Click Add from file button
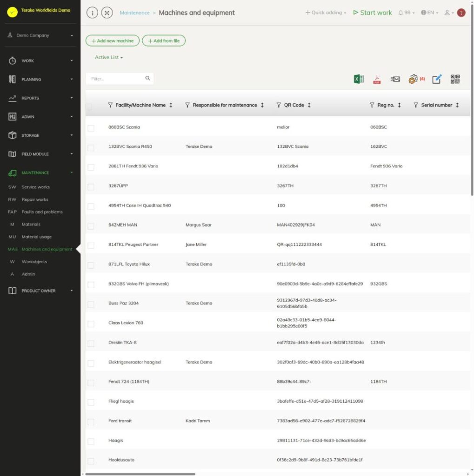Image resolution: width=474 pixels, height=476 pixels. pos(164,41)
